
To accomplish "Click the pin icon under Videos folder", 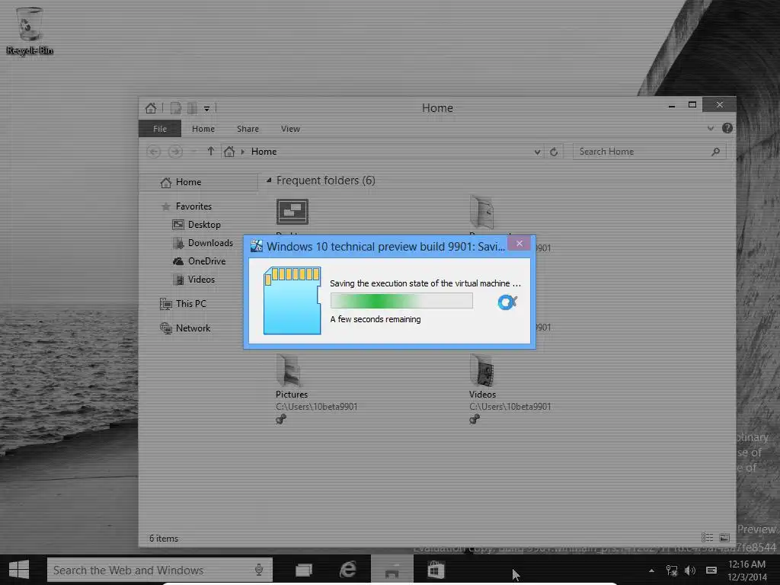I will 475,420.
